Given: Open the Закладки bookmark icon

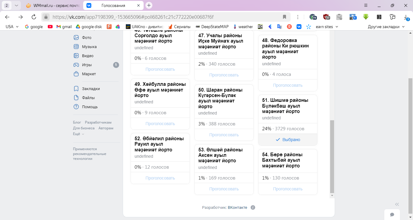Looking at the screenshot, I should 76,89.
